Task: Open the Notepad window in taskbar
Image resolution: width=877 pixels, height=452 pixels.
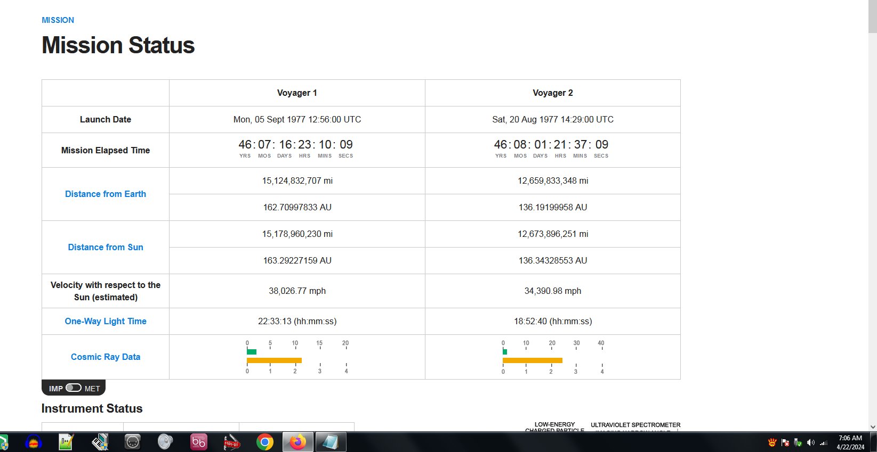Action: (x=331, y=442)
